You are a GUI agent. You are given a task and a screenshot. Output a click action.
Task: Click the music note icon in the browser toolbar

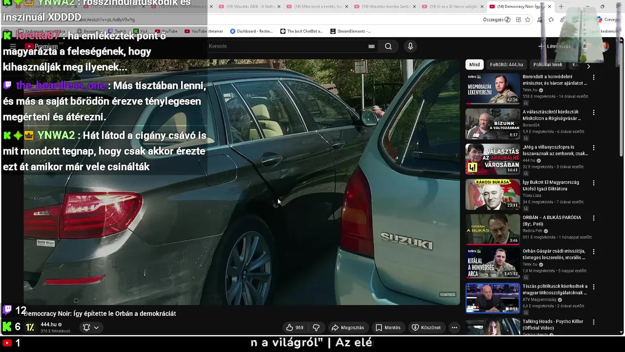(x=540, y=20)
